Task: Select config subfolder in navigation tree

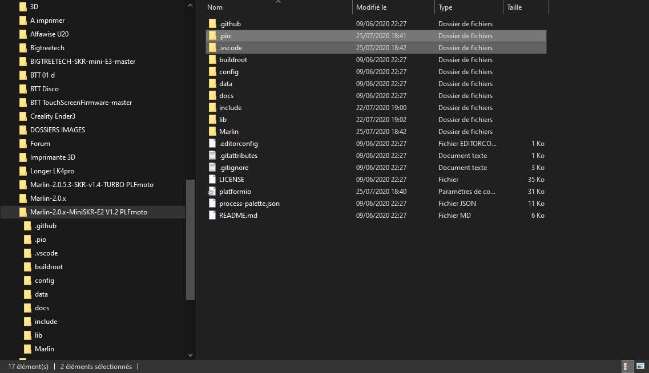Action: coord(45,281)
